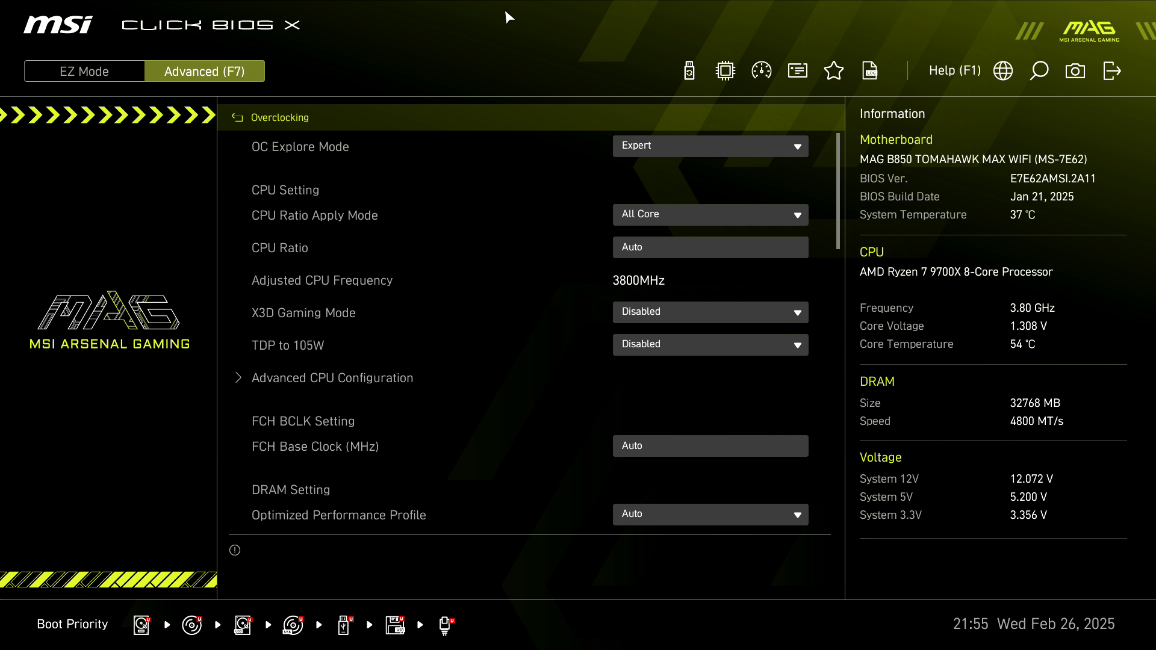Expand Advanced CPU Configuration submenu
The height and width of the screenshot is (650, 1156).
[x=332, y=378]
